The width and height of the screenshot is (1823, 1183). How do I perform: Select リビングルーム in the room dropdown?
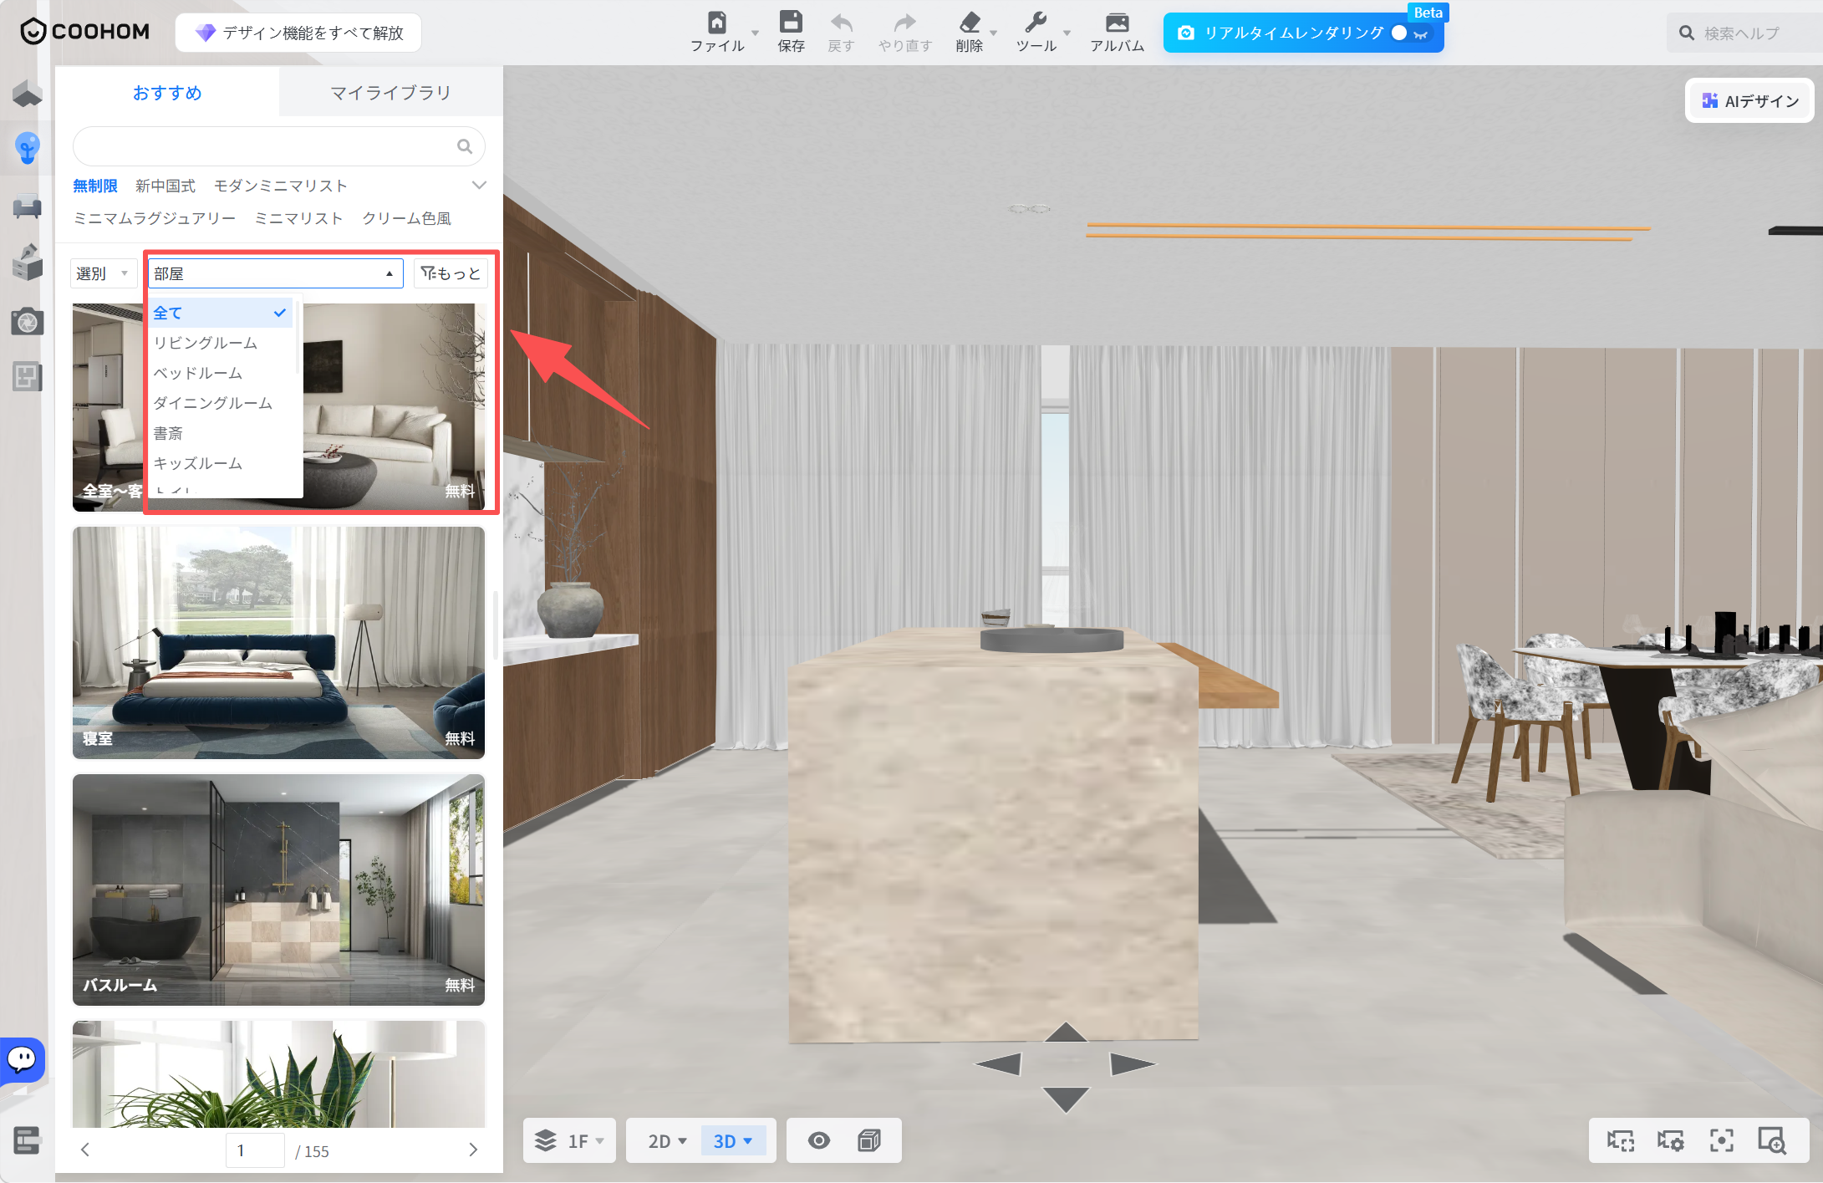point(221,343)
